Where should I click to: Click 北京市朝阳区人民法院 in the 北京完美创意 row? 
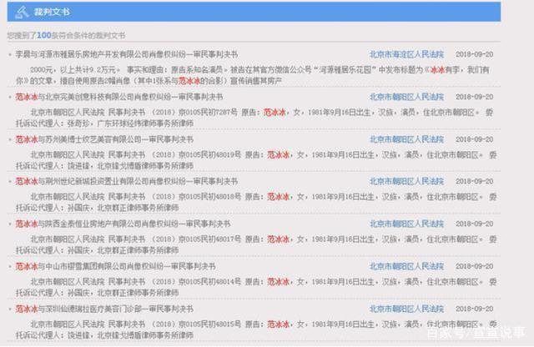click(406, 97)
